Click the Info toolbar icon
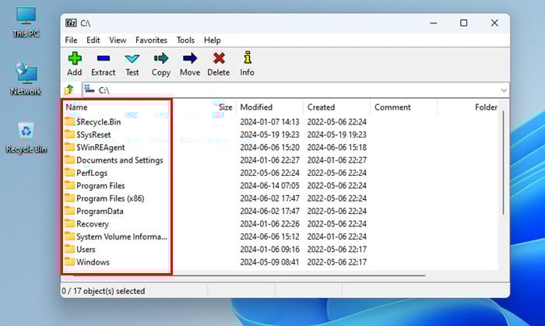This screenshot has width=545, height=326. click(x=247, y=58)
